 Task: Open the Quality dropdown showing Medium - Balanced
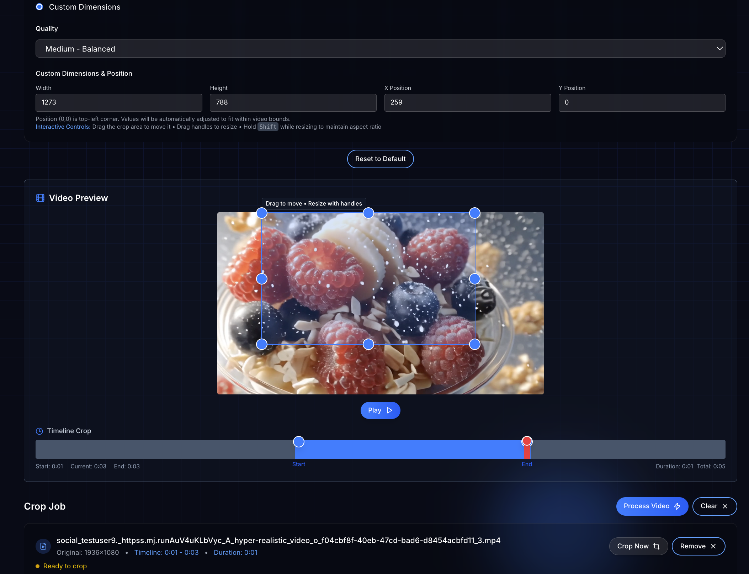tap(380, 49)
